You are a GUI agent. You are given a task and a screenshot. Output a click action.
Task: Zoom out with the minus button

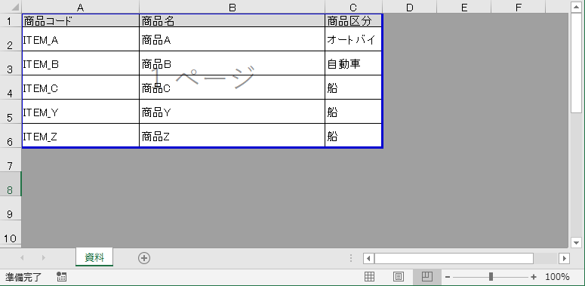(x=448, y=277)
